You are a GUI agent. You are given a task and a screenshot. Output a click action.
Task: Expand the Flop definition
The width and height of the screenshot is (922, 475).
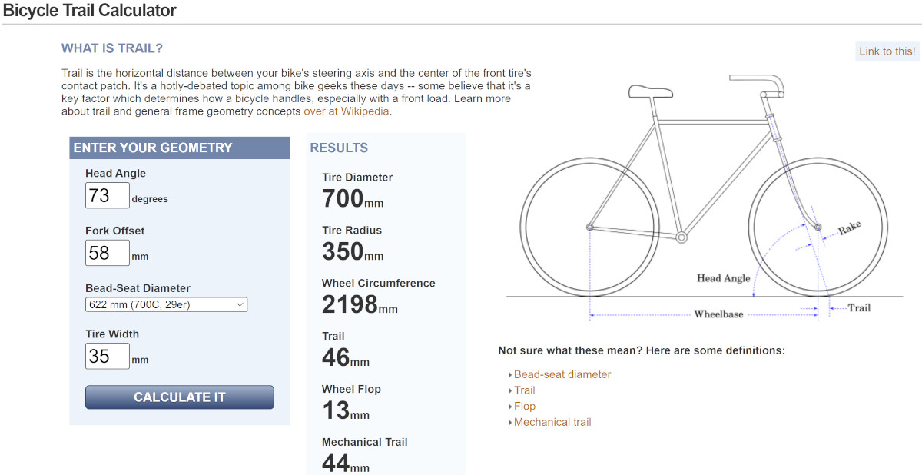click(524, 407)
